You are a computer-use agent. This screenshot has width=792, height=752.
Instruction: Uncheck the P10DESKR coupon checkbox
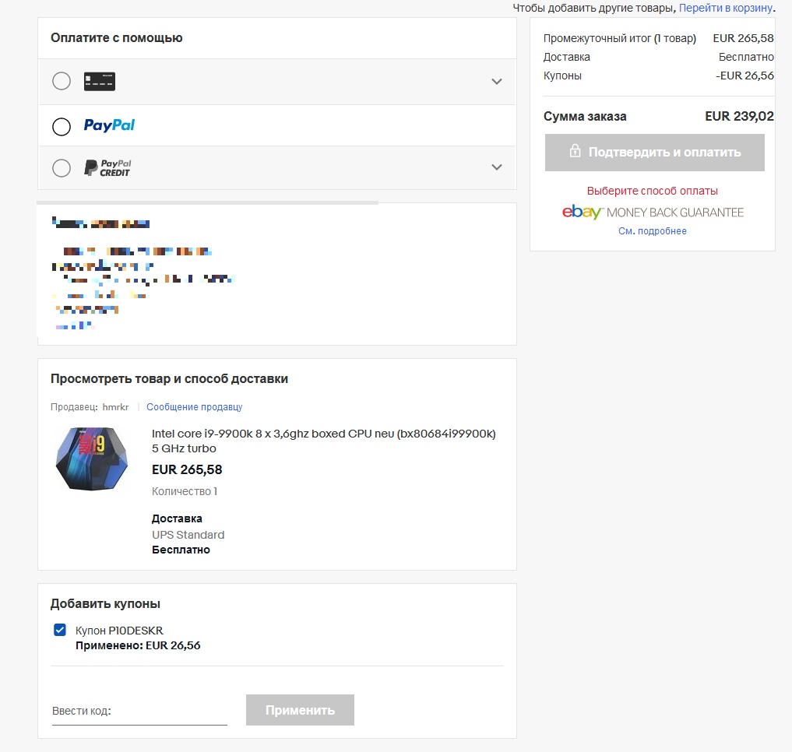tap(60, 630)
